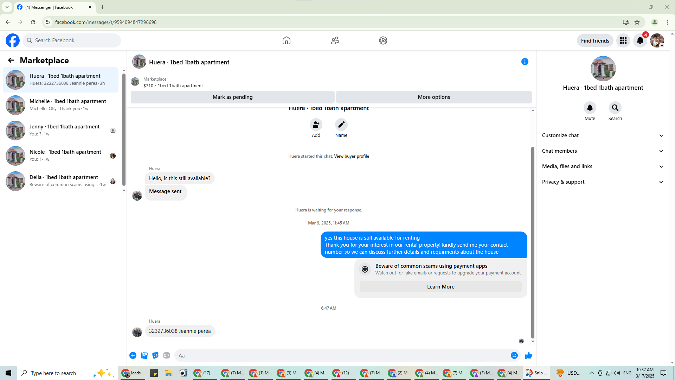Screen dimensions: 675x380
Task: Open the Friends icon in top navigation
Action: coord(335,40)
